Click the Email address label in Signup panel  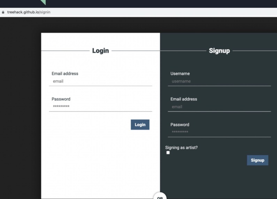(x=184, y=99)
